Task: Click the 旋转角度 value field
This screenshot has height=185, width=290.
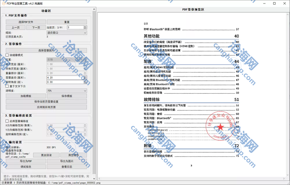Action: click(x=65, y=82)
